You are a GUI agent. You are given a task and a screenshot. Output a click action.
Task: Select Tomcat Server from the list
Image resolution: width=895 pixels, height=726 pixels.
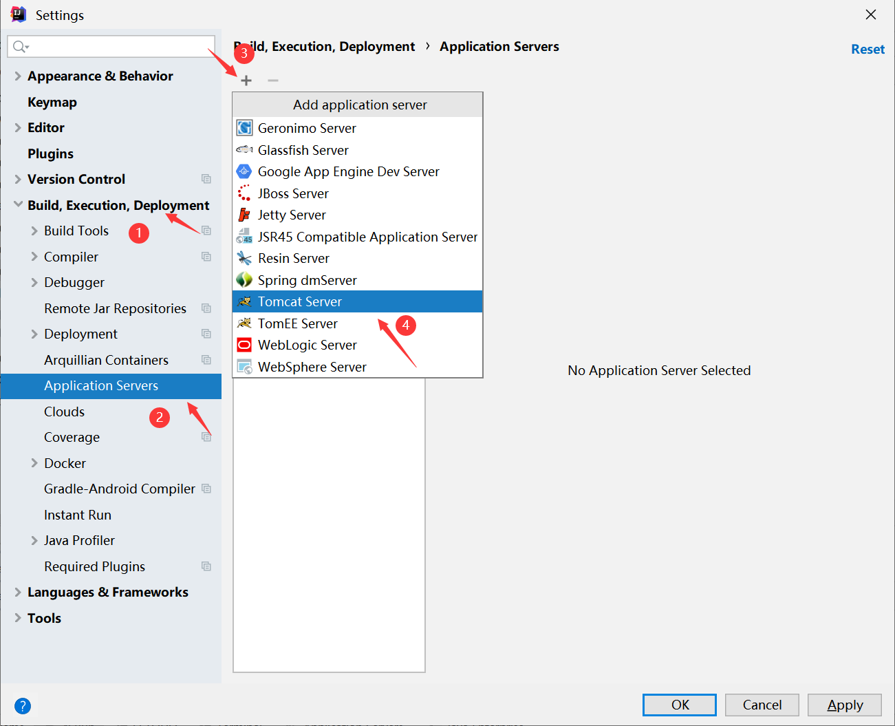coord(300,301)
